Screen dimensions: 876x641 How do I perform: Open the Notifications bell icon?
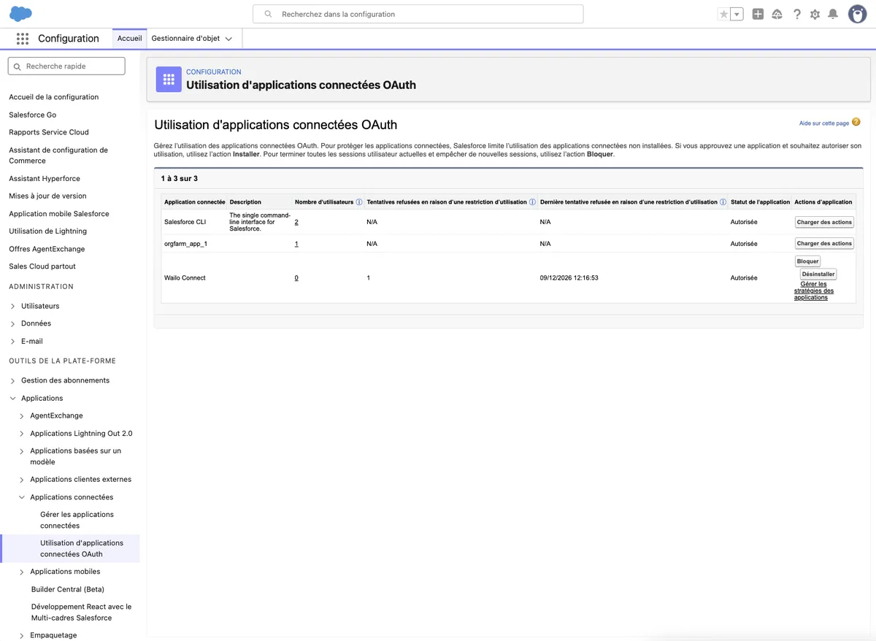coord(833,14)
